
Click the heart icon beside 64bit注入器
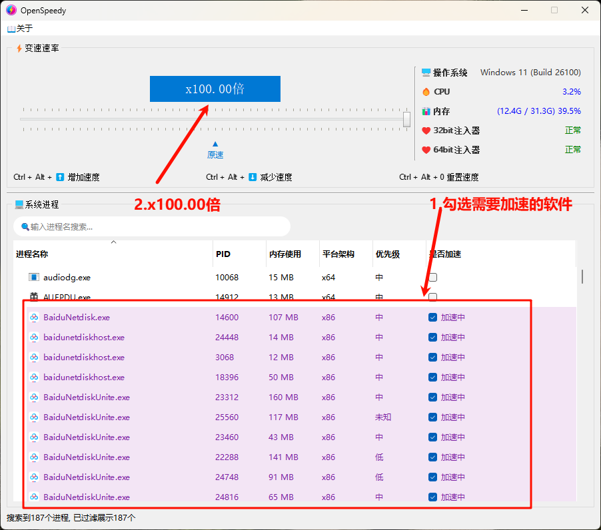[426, 150]
